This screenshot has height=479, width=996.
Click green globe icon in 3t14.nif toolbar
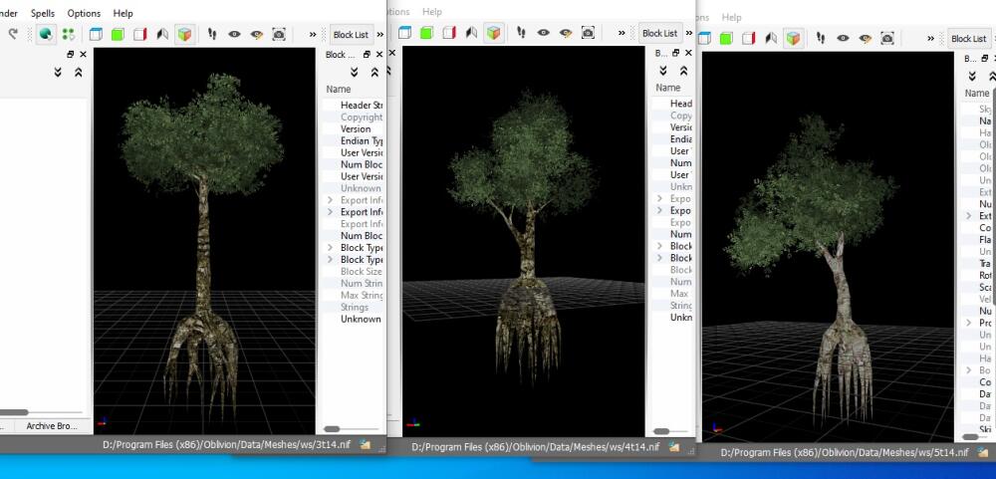[x=46, y=34]
